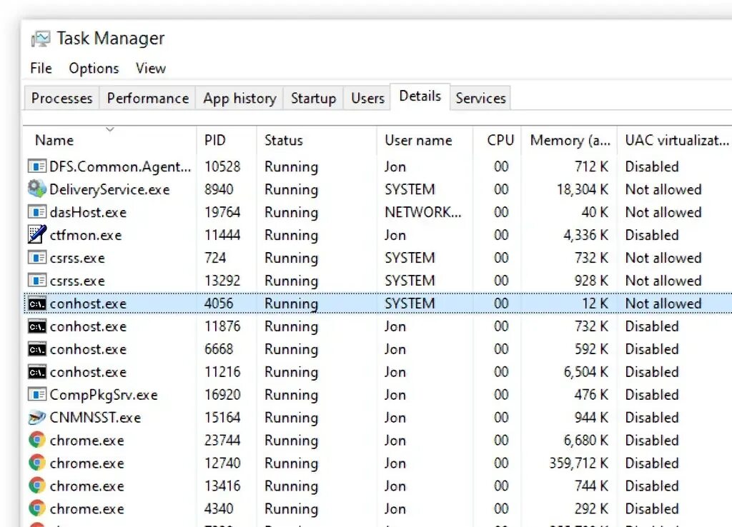Sort by the CPU column header
The image size is (732, 527).
[x=498, y=141]
